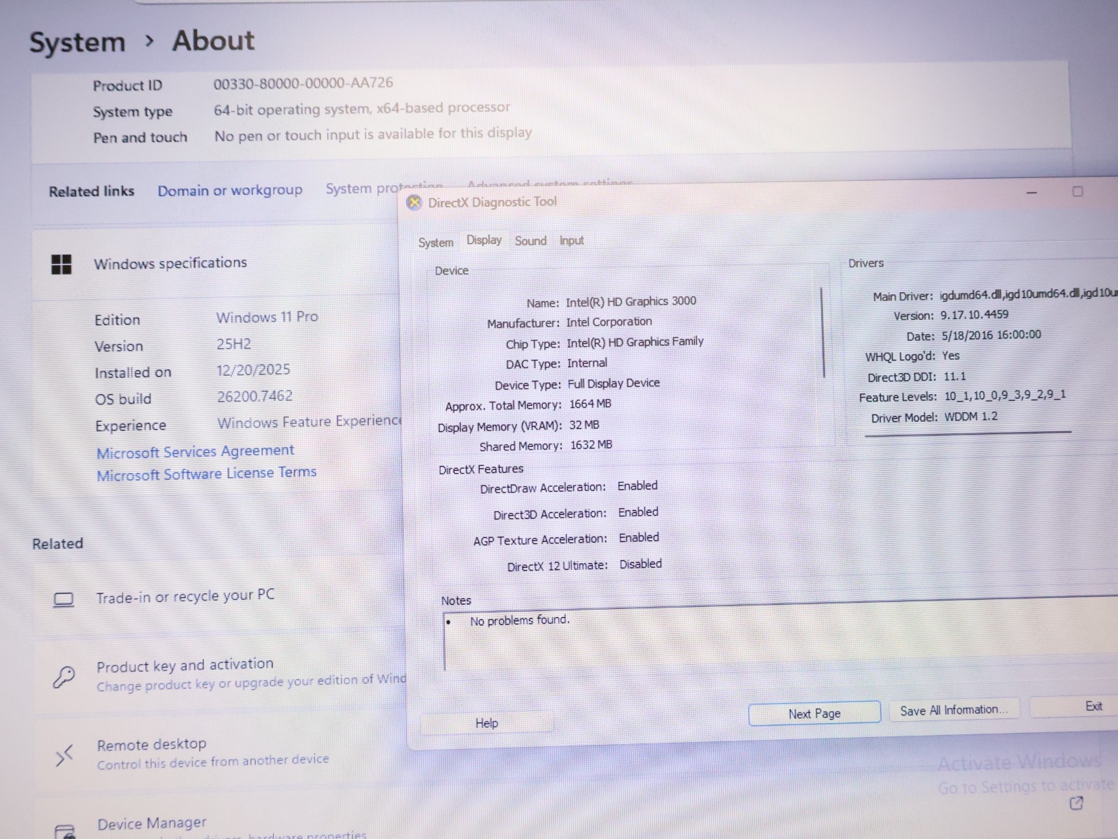Open Microsoft Software License Terms link
This screenshot has width=1118, height=839.
(206, 474)
